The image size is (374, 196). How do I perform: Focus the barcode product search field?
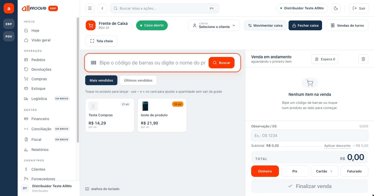tap(152, 63)
